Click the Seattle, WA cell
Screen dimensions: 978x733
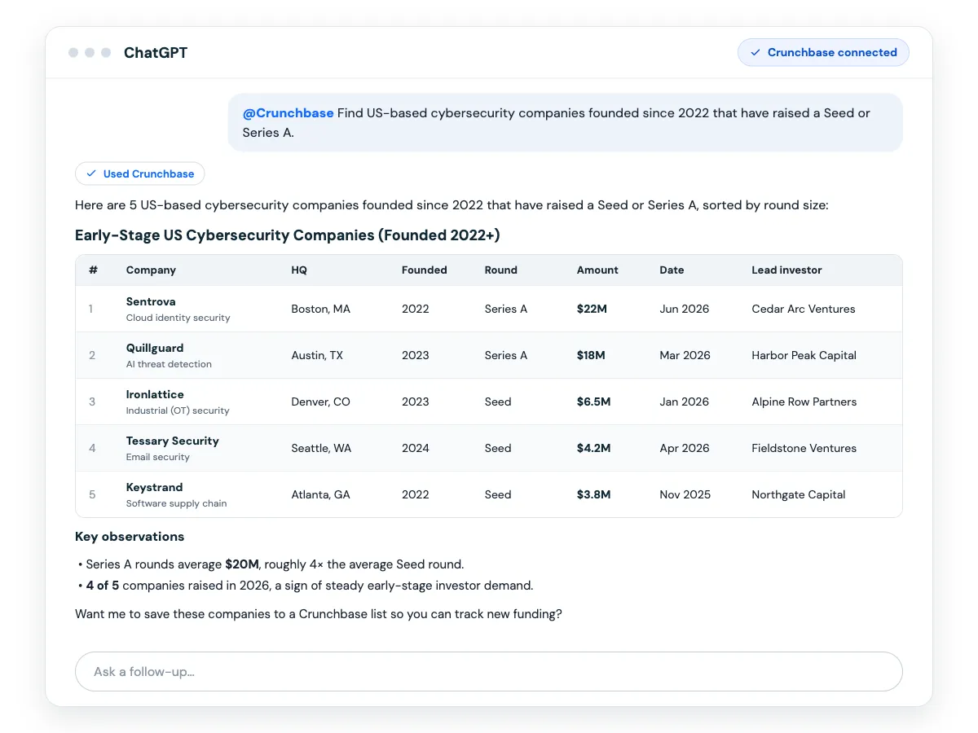coord(321,448)
